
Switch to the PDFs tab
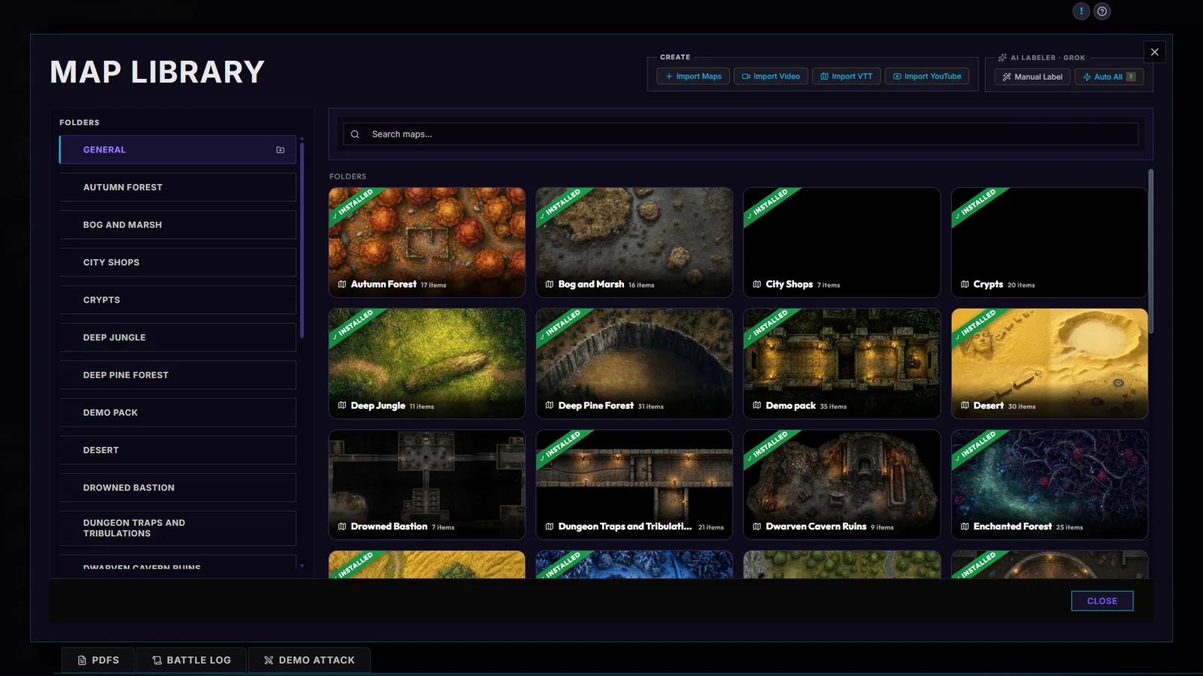98,660
